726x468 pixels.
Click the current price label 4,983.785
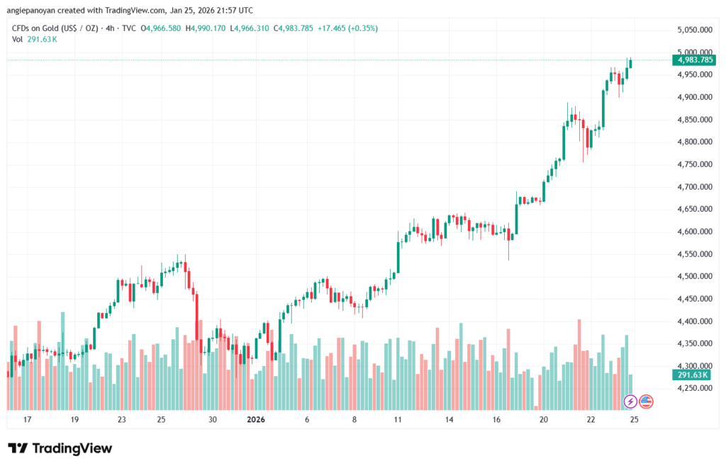pos(695,60)
